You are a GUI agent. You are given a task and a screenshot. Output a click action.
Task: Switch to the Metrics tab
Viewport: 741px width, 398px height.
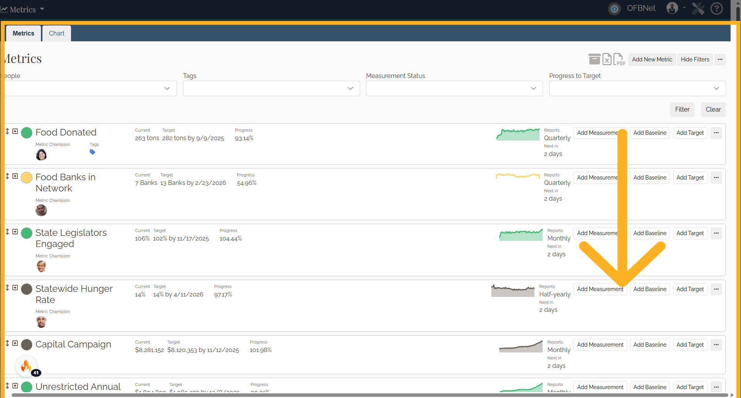(24, 33)
